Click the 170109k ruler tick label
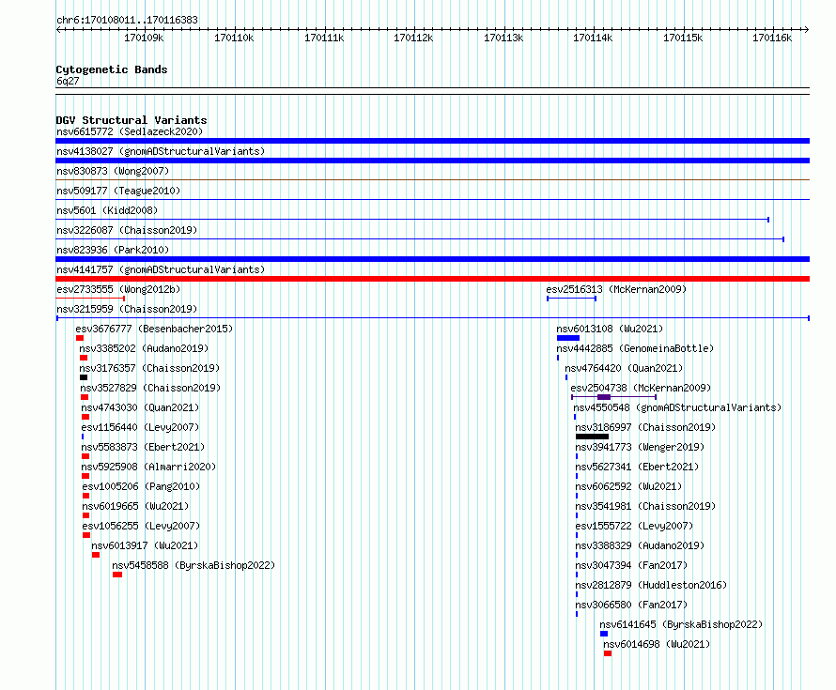Screen dimensions: 836x690 pyautogui.click(x=144, y=38)
